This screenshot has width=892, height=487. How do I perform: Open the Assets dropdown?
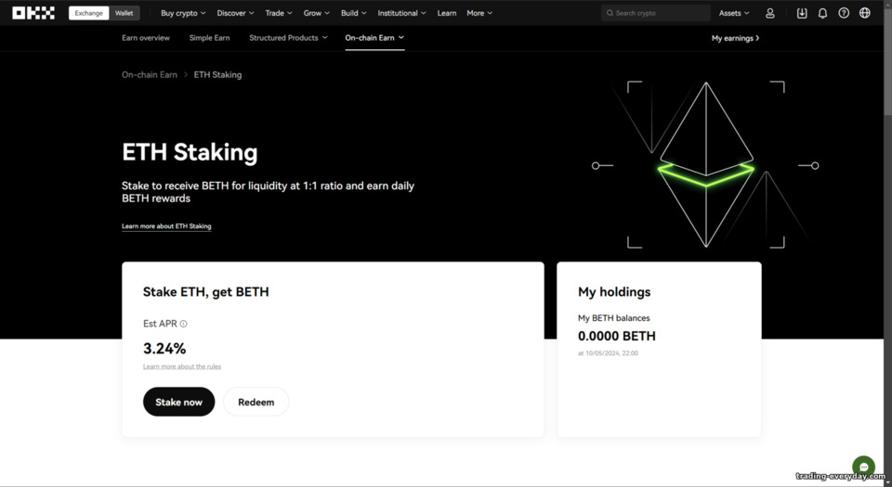[734, 13]
